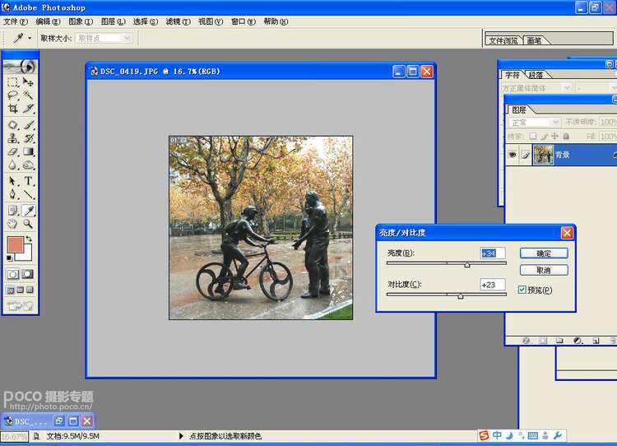Select the Type tool
The image size is (617, 446).
[28, 181]
